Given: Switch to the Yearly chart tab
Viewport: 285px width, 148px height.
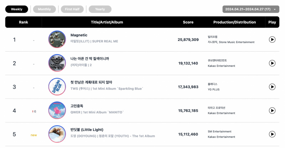Looking at the screenshot, I should [100, 9].
